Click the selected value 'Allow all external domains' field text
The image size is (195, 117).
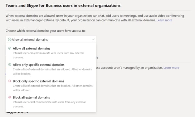[30, 40]
